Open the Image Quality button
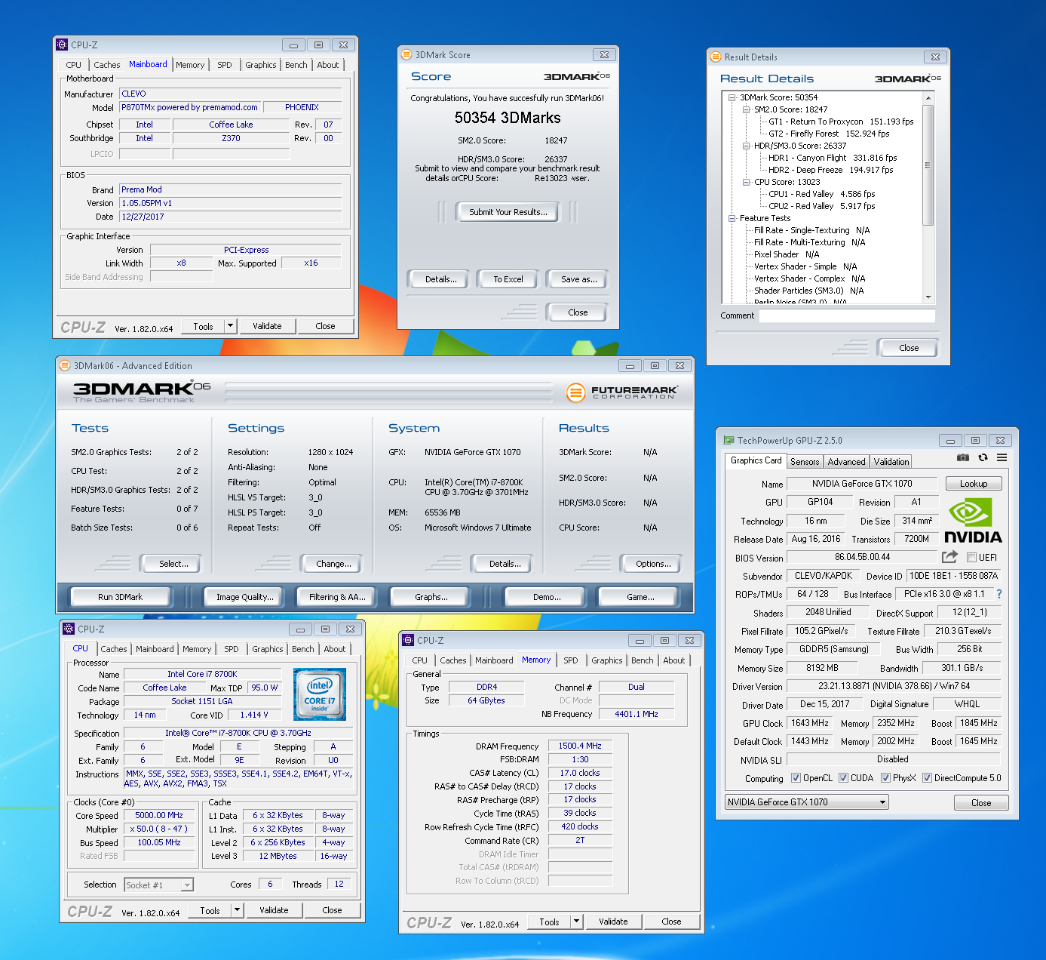The width and height of the screenshot is (1046, 960). (245, 597)
